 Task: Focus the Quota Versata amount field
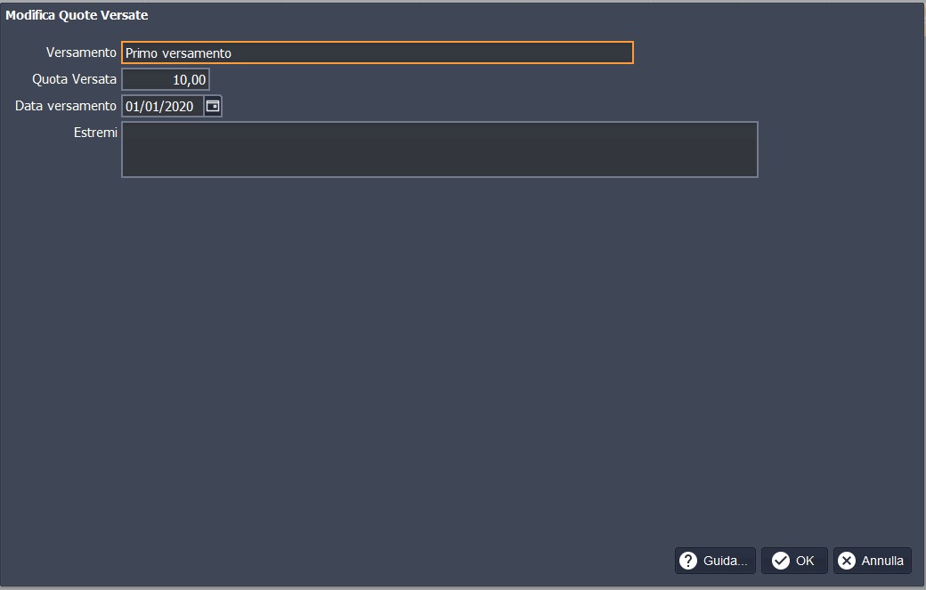(x=166, y=79)
